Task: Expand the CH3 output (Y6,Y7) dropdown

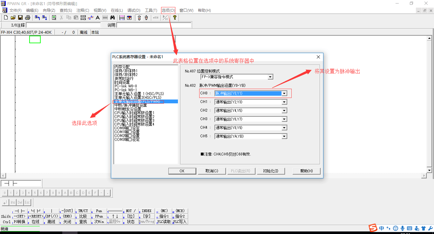Action: click(284, 119)
